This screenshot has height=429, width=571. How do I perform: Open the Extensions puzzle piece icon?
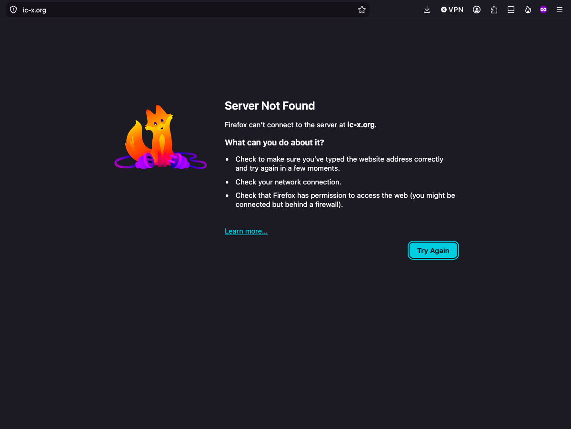pyautogui.click(x=494, y=10)
